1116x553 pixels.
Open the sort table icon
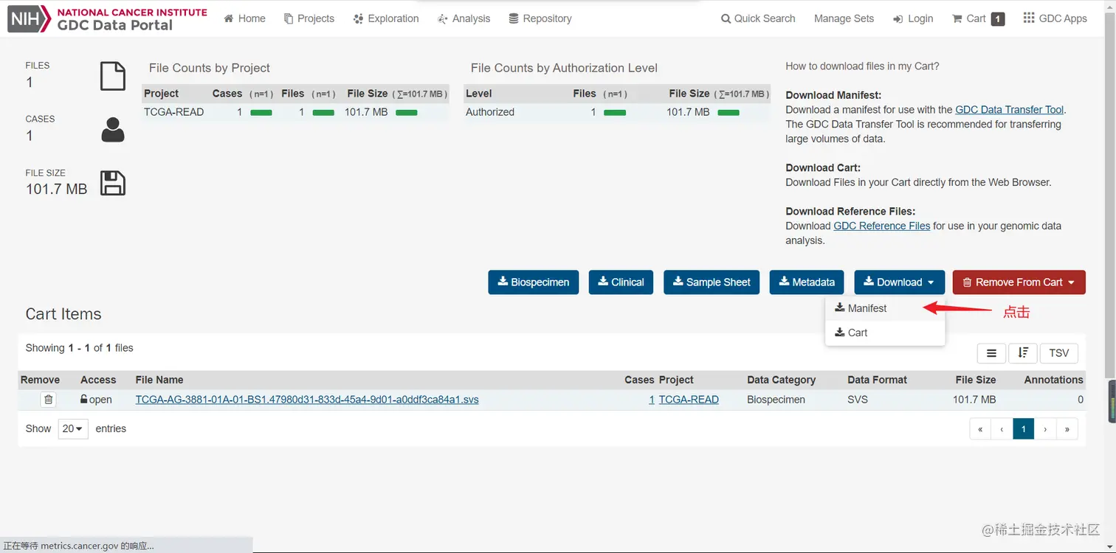point(1023,353)
